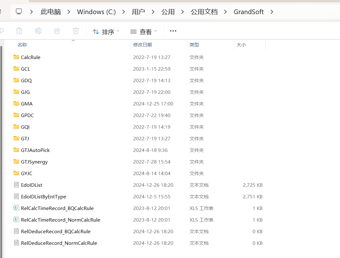
Task: Sort by the 类型 column header
Action: [194, 45]
